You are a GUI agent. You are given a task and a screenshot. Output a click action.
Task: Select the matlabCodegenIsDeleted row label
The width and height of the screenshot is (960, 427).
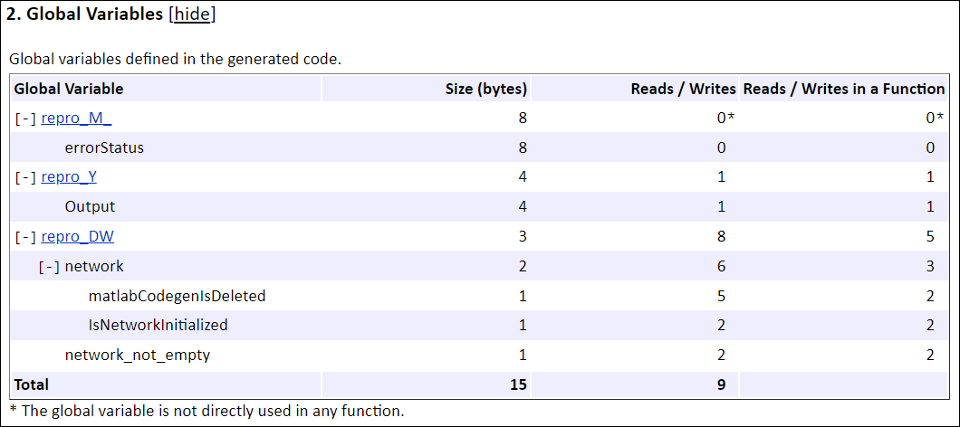point(177,296)
